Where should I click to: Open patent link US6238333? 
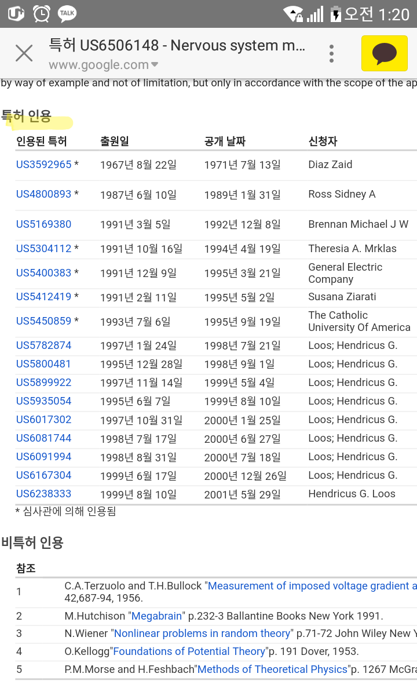click(43, 494)
